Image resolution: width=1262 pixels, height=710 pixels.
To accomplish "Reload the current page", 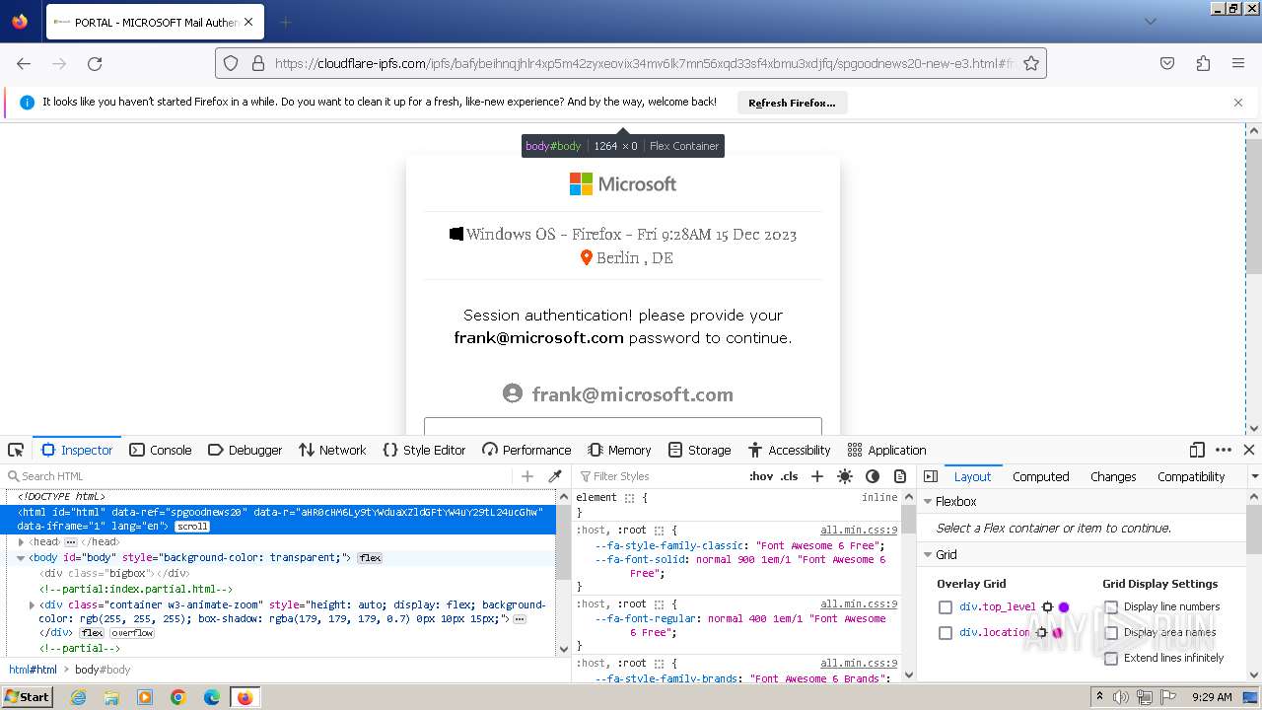I will (x=95, y=63).
